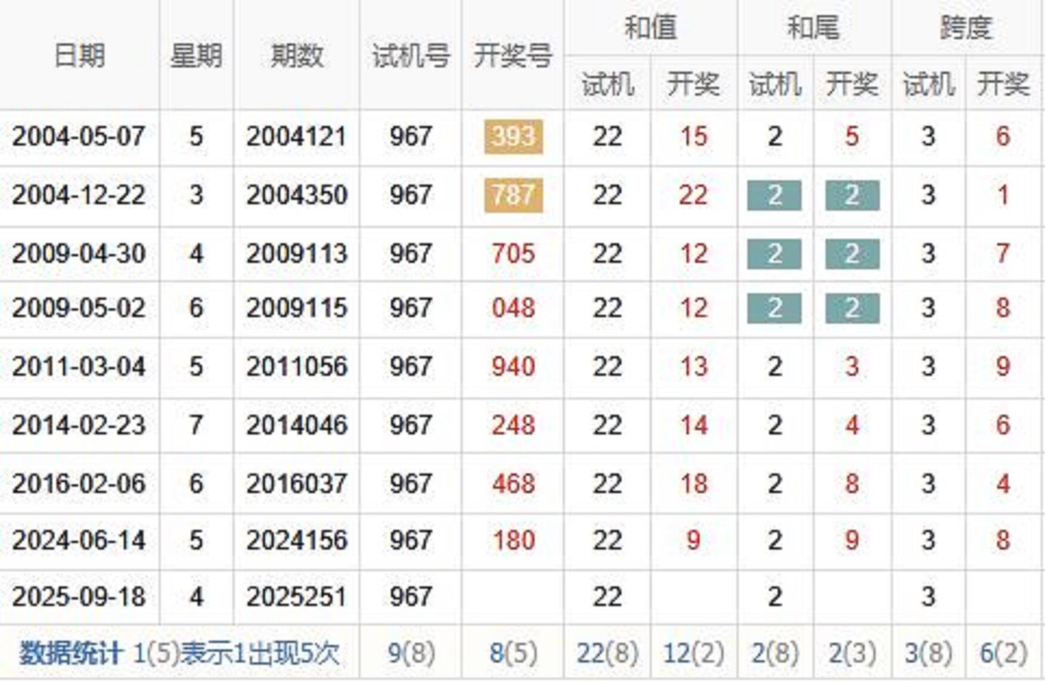Click the 星期 column header
1045x682 pixels.
coord(196,56)
